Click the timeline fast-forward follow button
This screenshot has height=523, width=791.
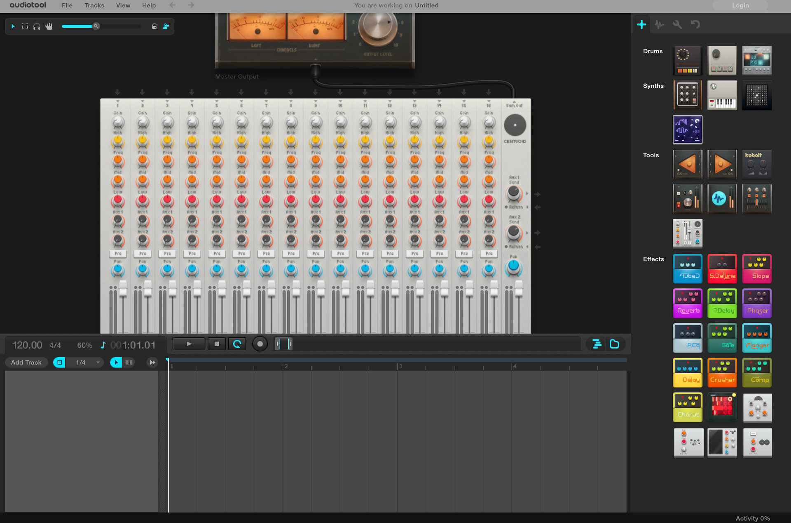(152, 362)
